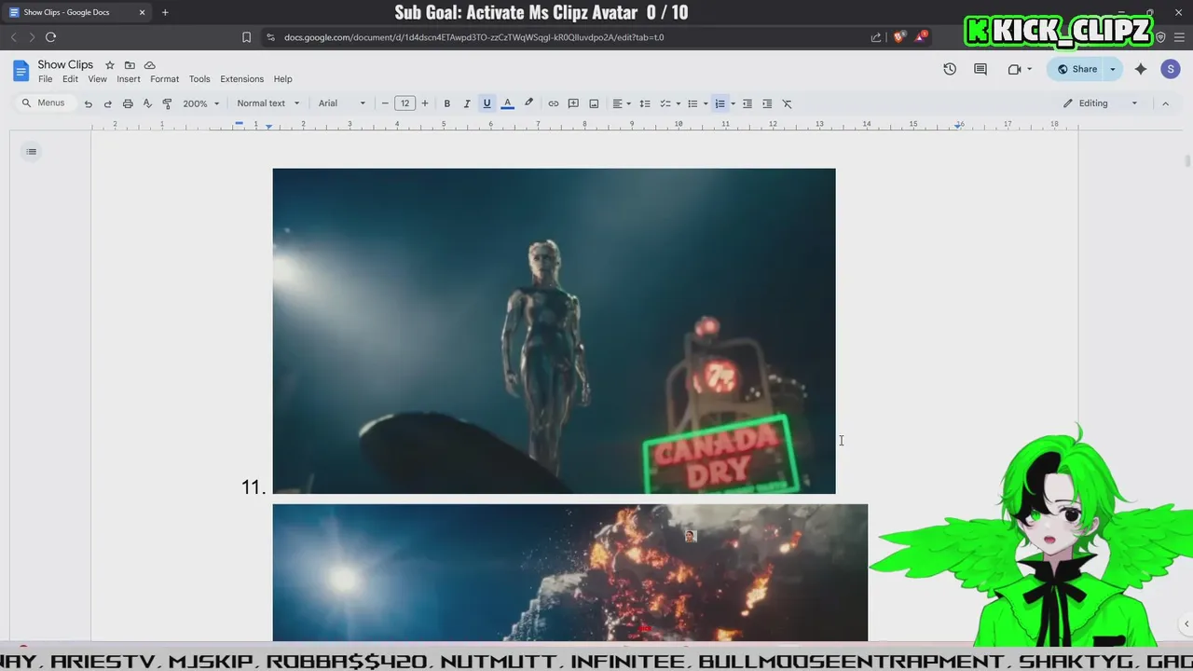Print the document with printer icon

coord(128,103)
